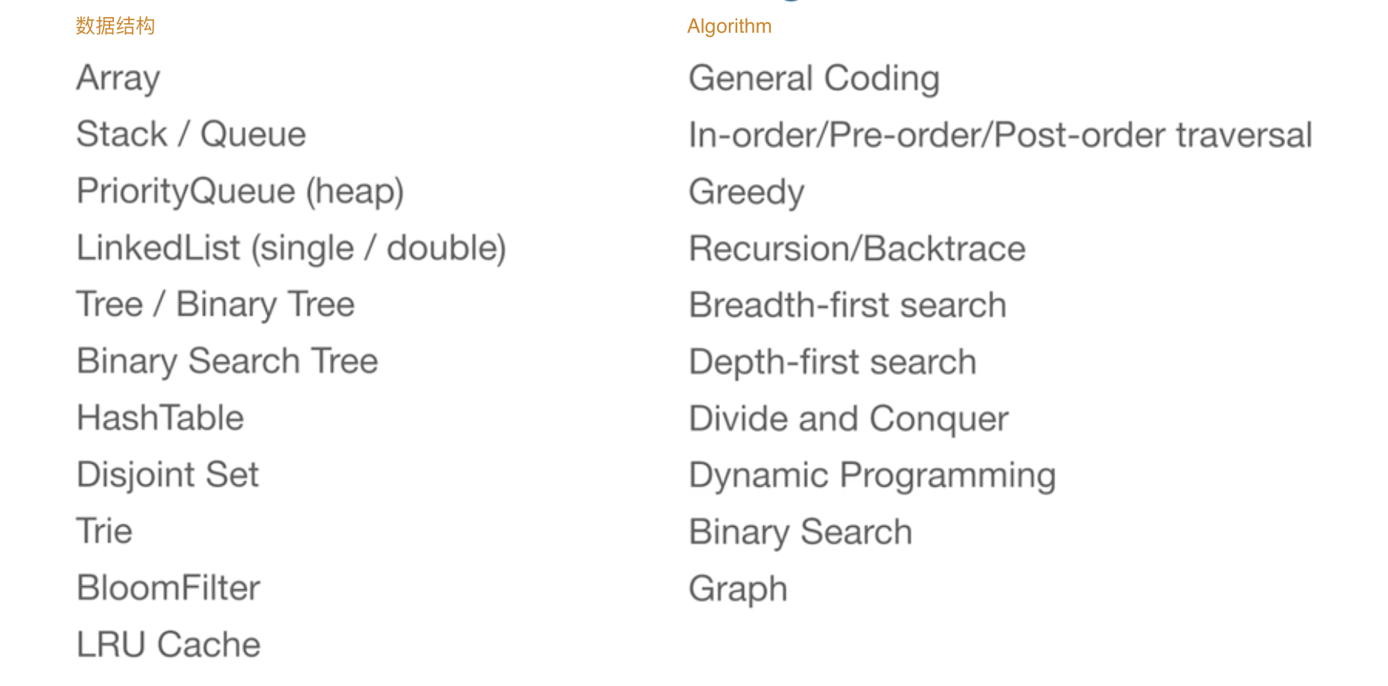Select the Array item
This screenshot has width=1388, height=686.
(118, 78)
